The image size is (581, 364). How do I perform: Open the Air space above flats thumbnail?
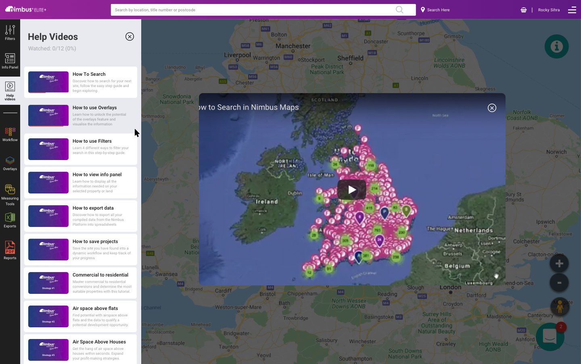click(x=48, y=316)
